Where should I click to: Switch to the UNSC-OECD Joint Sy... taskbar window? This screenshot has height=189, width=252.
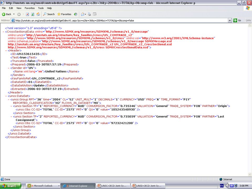[x=113, y=186]
